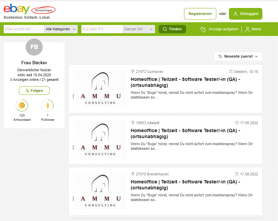This screenshot has height=221, width=278.
Task: Click the Einloggen button
Action: click(246, 14)
